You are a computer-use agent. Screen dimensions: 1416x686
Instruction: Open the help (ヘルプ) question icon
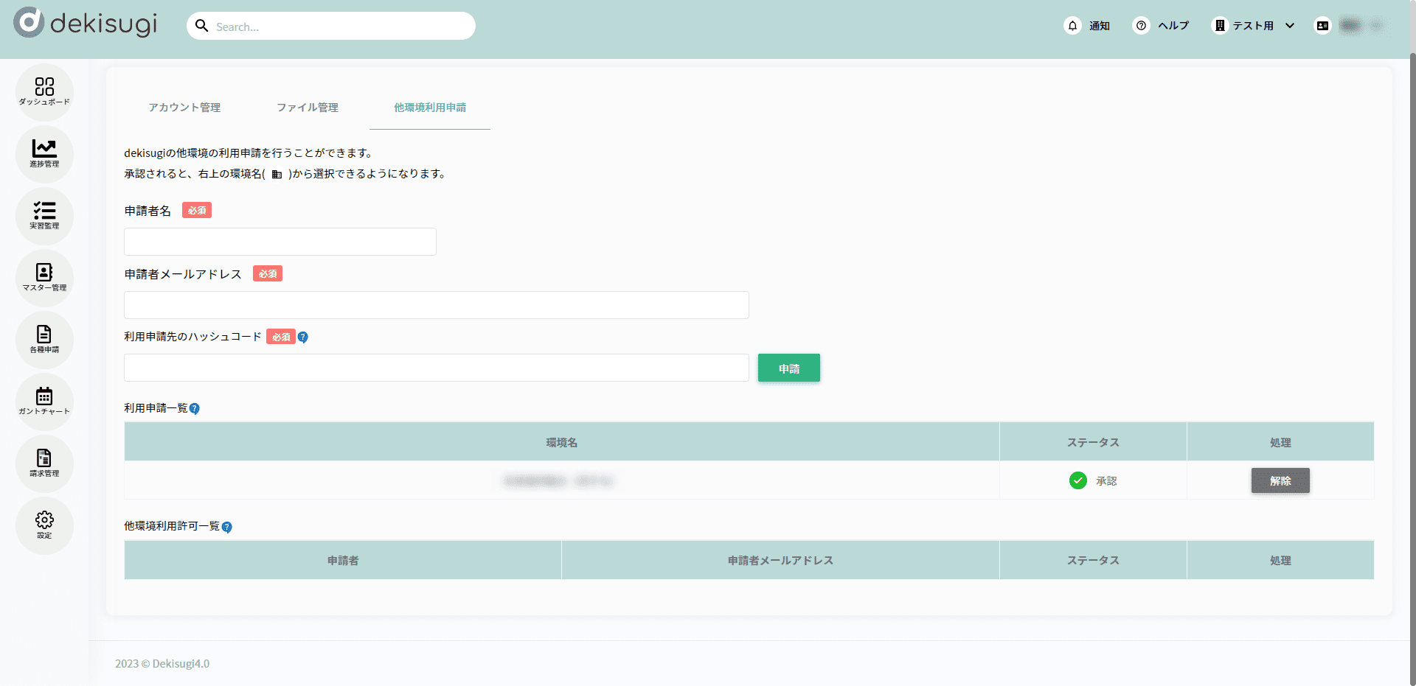tap(1141, 26)
